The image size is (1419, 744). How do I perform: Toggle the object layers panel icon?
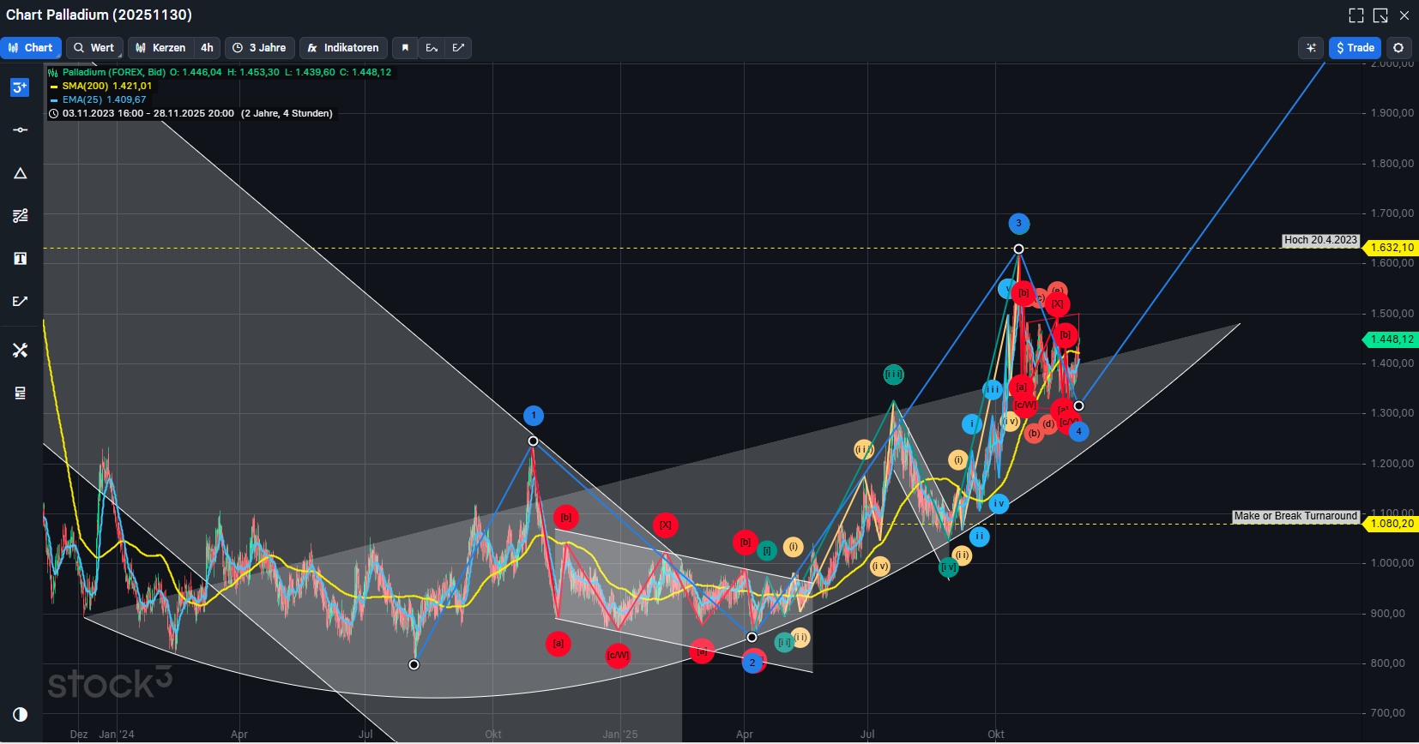coord(21,393)
